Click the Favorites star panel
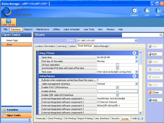The height and width of the screenshot is (123, 164). (x=16, y=110)
